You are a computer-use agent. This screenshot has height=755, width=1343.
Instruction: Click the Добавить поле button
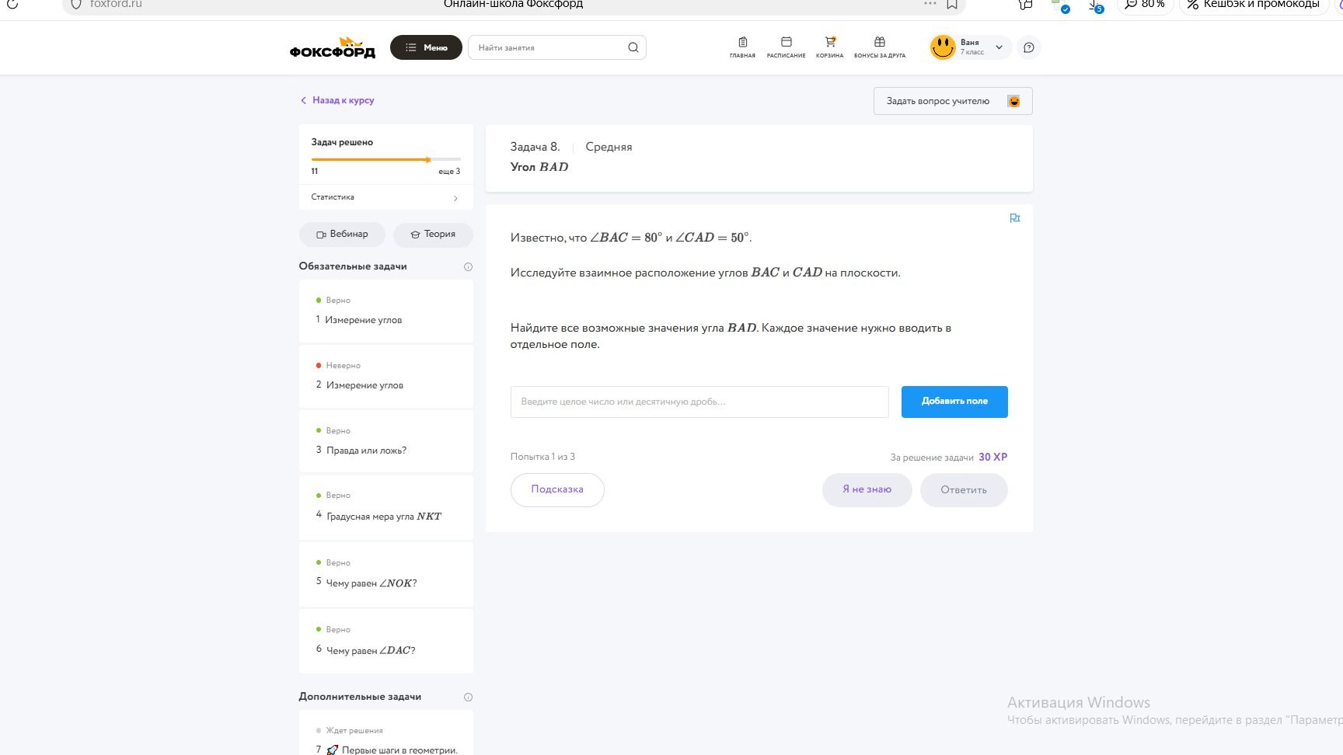[954, 402]
